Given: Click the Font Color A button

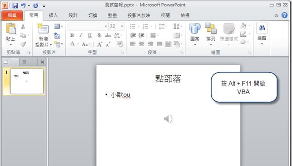Looking at the screenshot, I should 72,44.
